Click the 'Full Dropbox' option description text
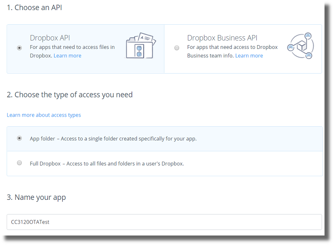The image size is (334, 245). (107, 163)
